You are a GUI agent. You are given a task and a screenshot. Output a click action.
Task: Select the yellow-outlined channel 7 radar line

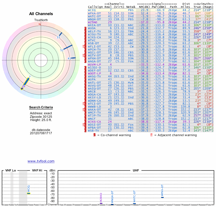26,81
